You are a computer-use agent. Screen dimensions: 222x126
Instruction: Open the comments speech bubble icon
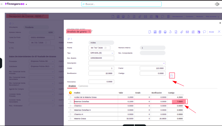204,32
